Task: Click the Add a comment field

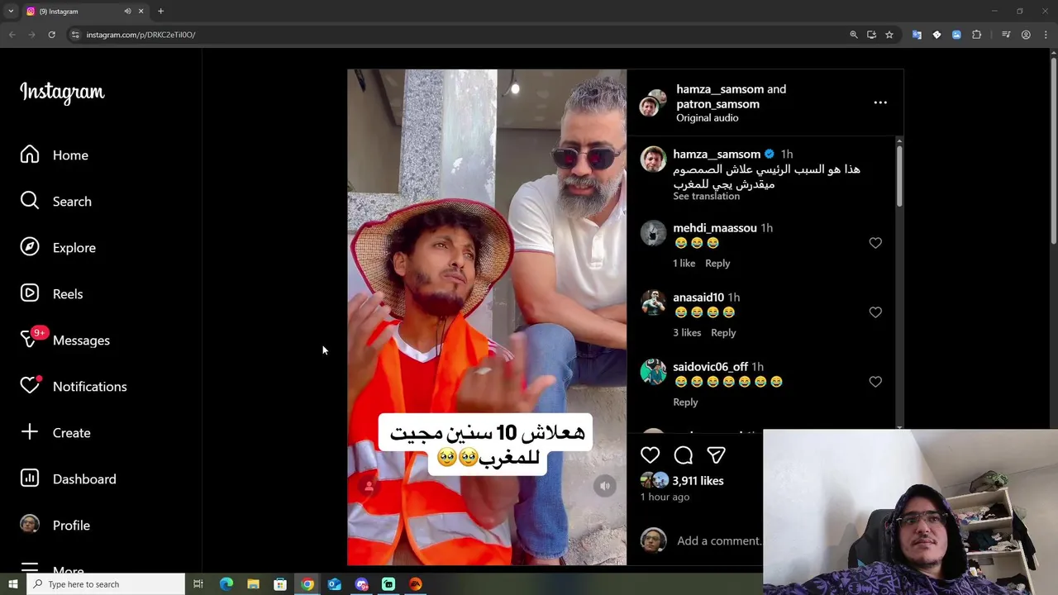Action: [719, 540]
